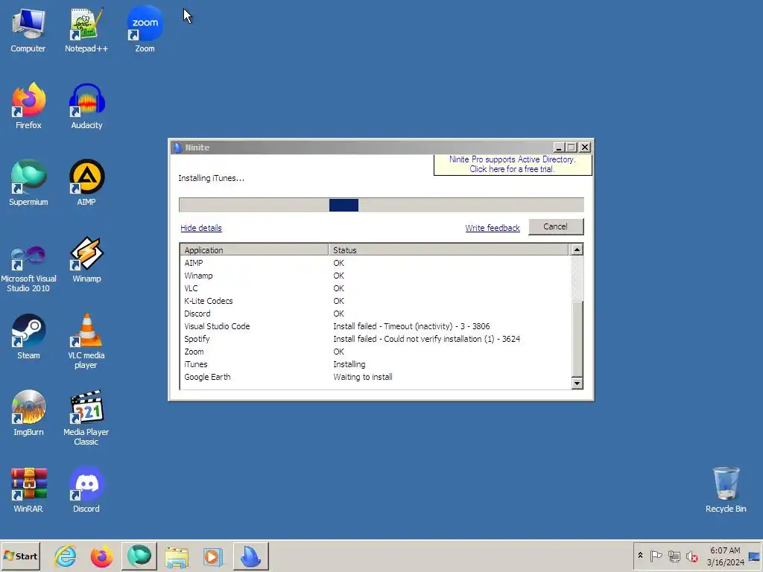Click the Hide details link
This screenshot has width=763, height=572.
tap(201, 228)
